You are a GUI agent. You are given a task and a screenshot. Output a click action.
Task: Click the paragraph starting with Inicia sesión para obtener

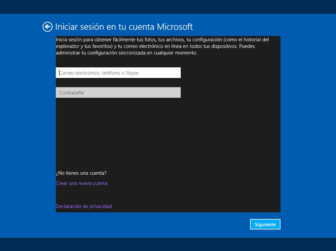[x=162, y=46]
